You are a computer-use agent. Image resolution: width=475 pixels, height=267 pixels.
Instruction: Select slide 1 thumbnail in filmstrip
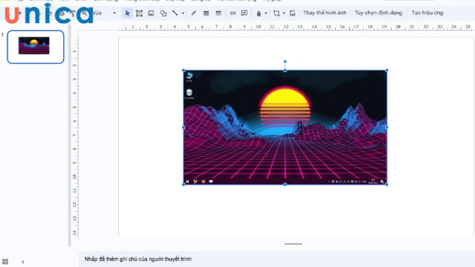click(35, 47)
